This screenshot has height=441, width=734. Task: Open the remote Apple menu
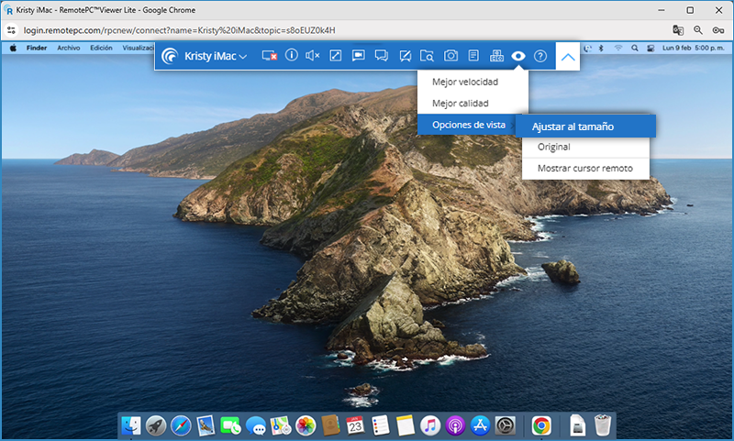coord(13,48)
